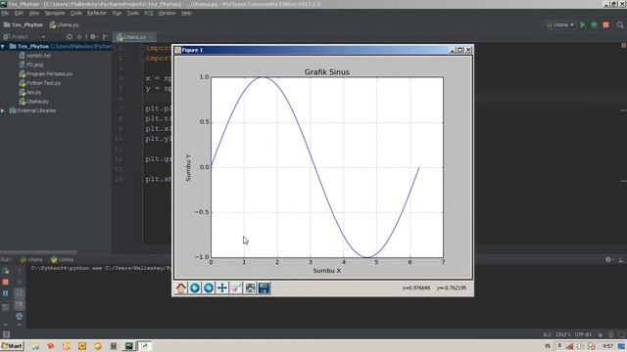Image resolution: width=627 pixels, height=352 pixels.
Task: Select Python Test.py in the project tree
Action: (x=40, y=83)
